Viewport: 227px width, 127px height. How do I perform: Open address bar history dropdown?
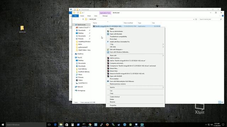click(194, 19)
